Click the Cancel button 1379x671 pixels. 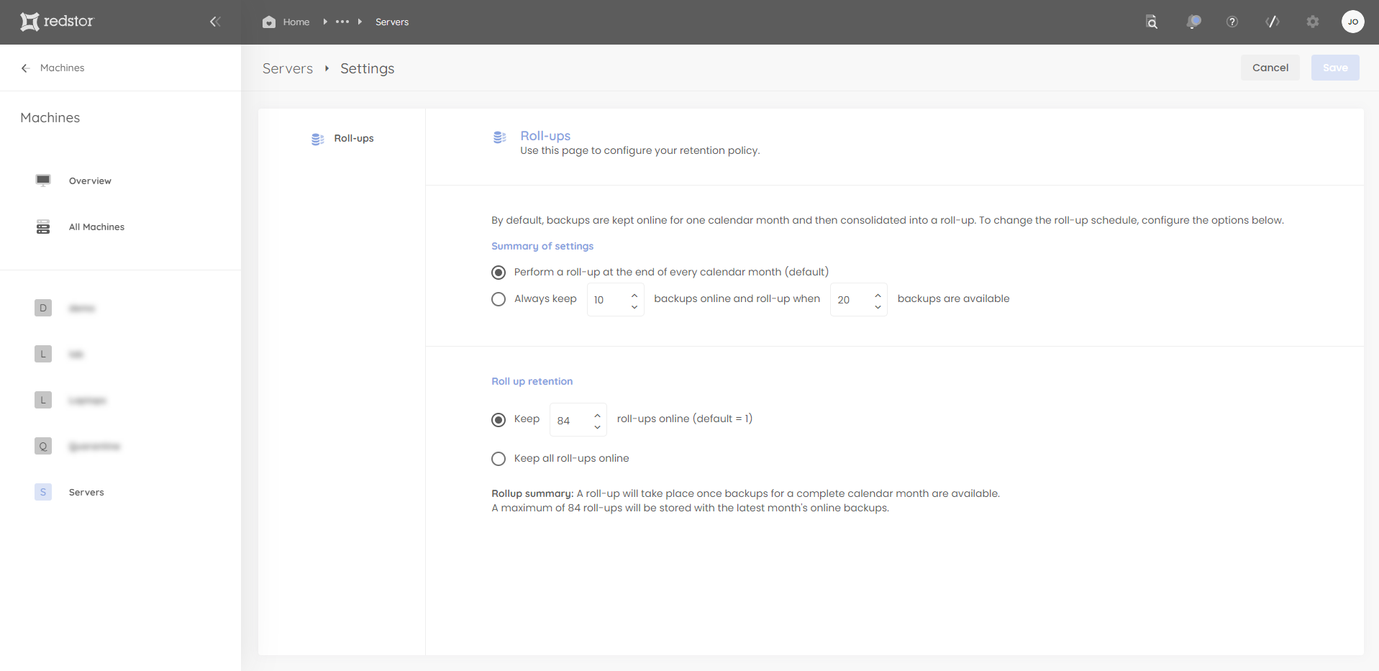[x=1270, y=68]
